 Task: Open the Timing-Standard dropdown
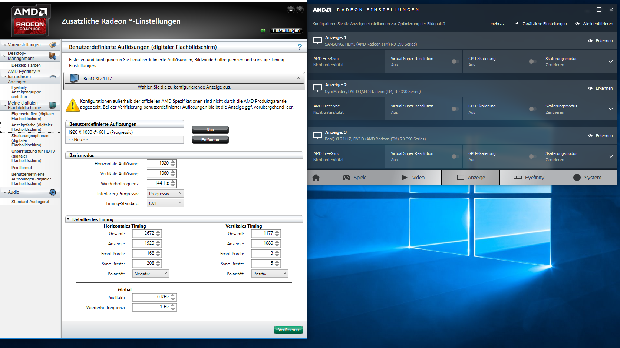[x=165, y=203]
